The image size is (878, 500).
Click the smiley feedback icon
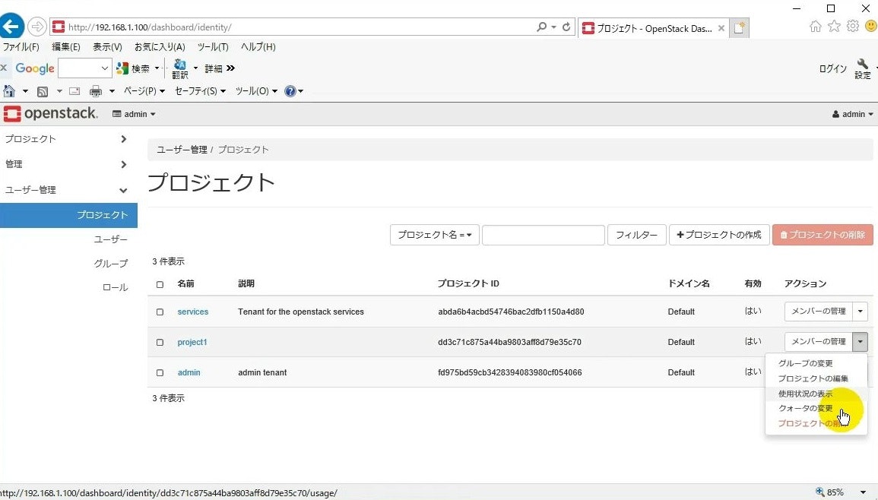click(870, 27)
